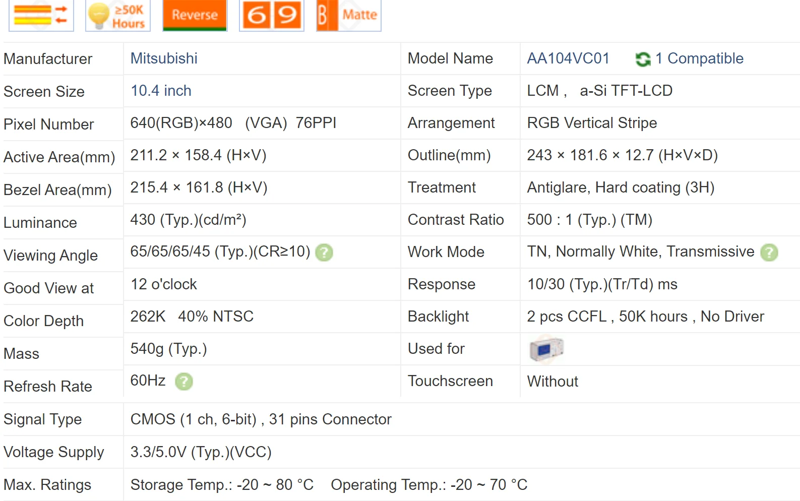800x501 pixels.
Task: Click the Manufacturer row label
Action: click(x=48, y=59)
